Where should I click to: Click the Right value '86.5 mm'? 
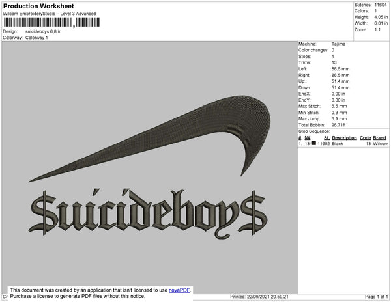click(x=340, y=75)
